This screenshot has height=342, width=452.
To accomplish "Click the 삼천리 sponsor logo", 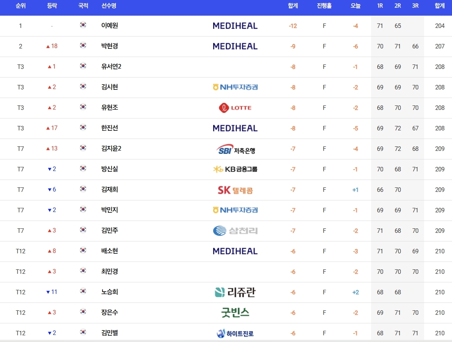I will point(235,231).
